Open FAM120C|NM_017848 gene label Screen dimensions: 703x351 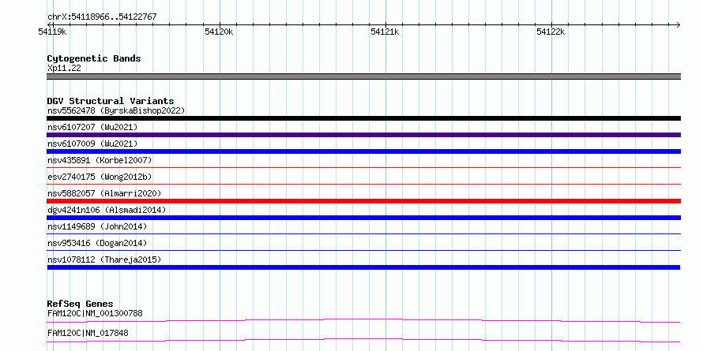click(88, 333)
